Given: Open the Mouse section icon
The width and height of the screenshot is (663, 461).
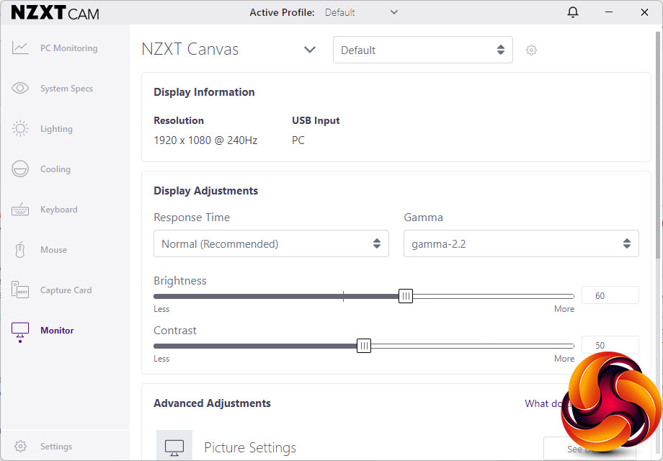Looking at the screenshot, I should click(x=20, y=250).
